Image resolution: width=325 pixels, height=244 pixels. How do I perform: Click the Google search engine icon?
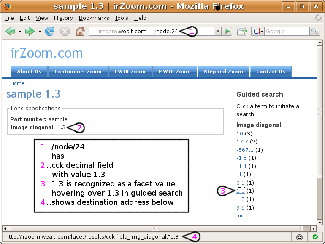tap(256, 32)
